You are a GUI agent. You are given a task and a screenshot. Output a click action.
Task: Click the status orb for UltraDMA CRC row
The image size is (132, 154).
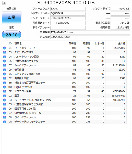[x=5, y=113]
